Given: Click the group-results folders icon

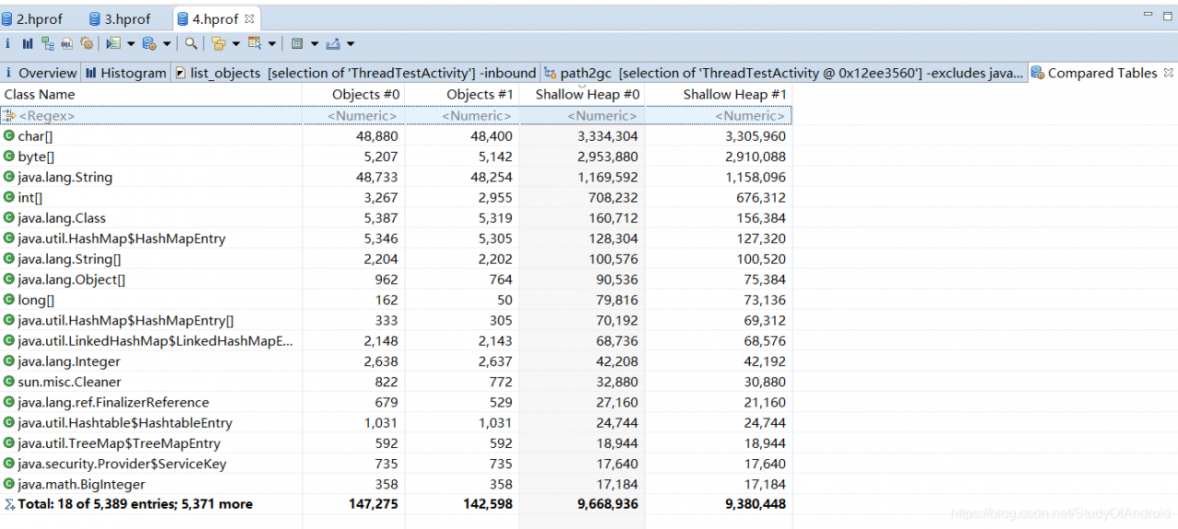Looking at the screenshot, I should click(x=218, y=43).
